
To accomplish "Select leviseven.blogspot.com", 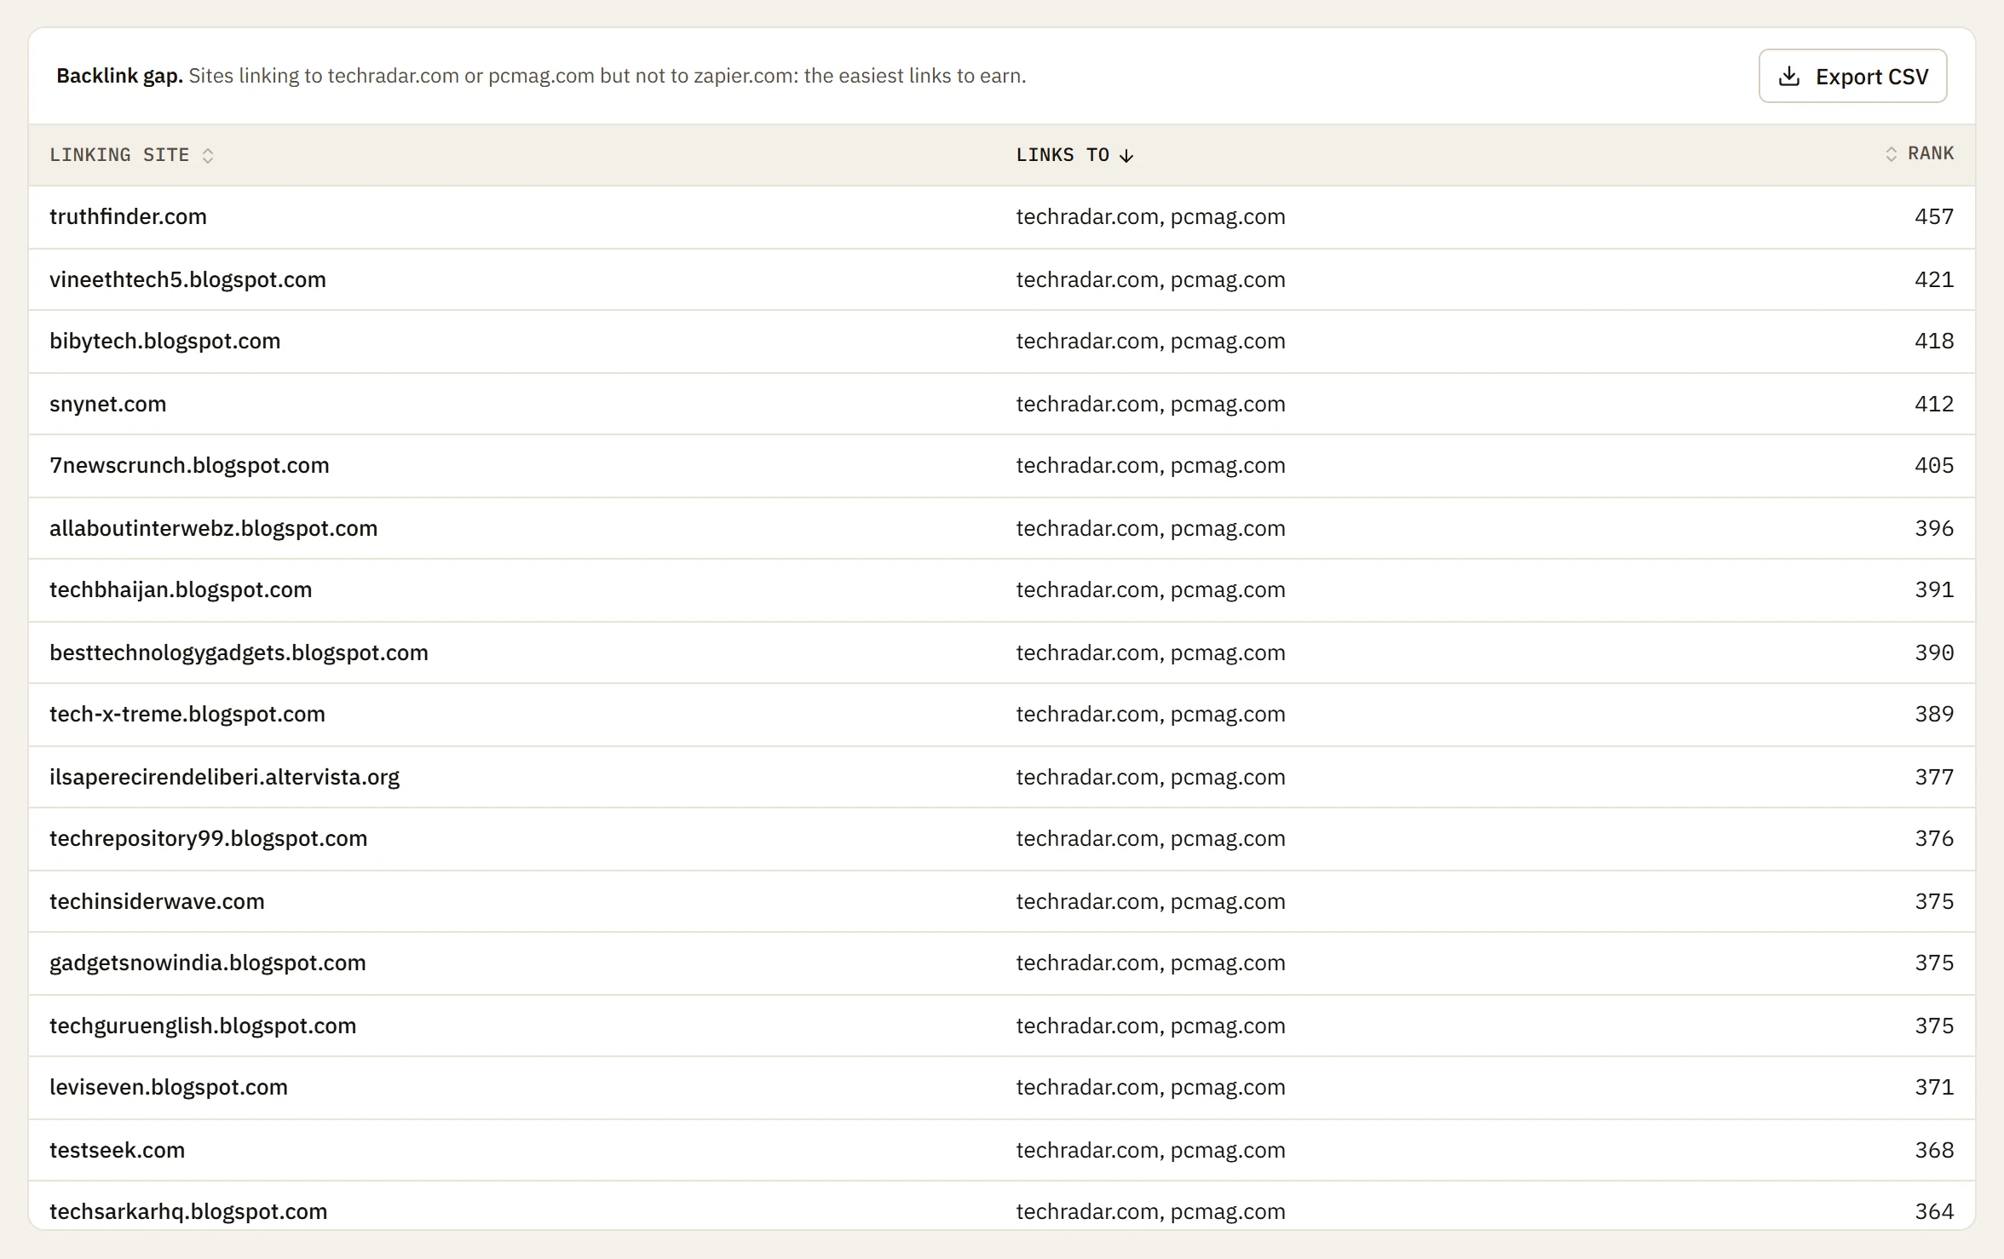I will [169, 1087].
